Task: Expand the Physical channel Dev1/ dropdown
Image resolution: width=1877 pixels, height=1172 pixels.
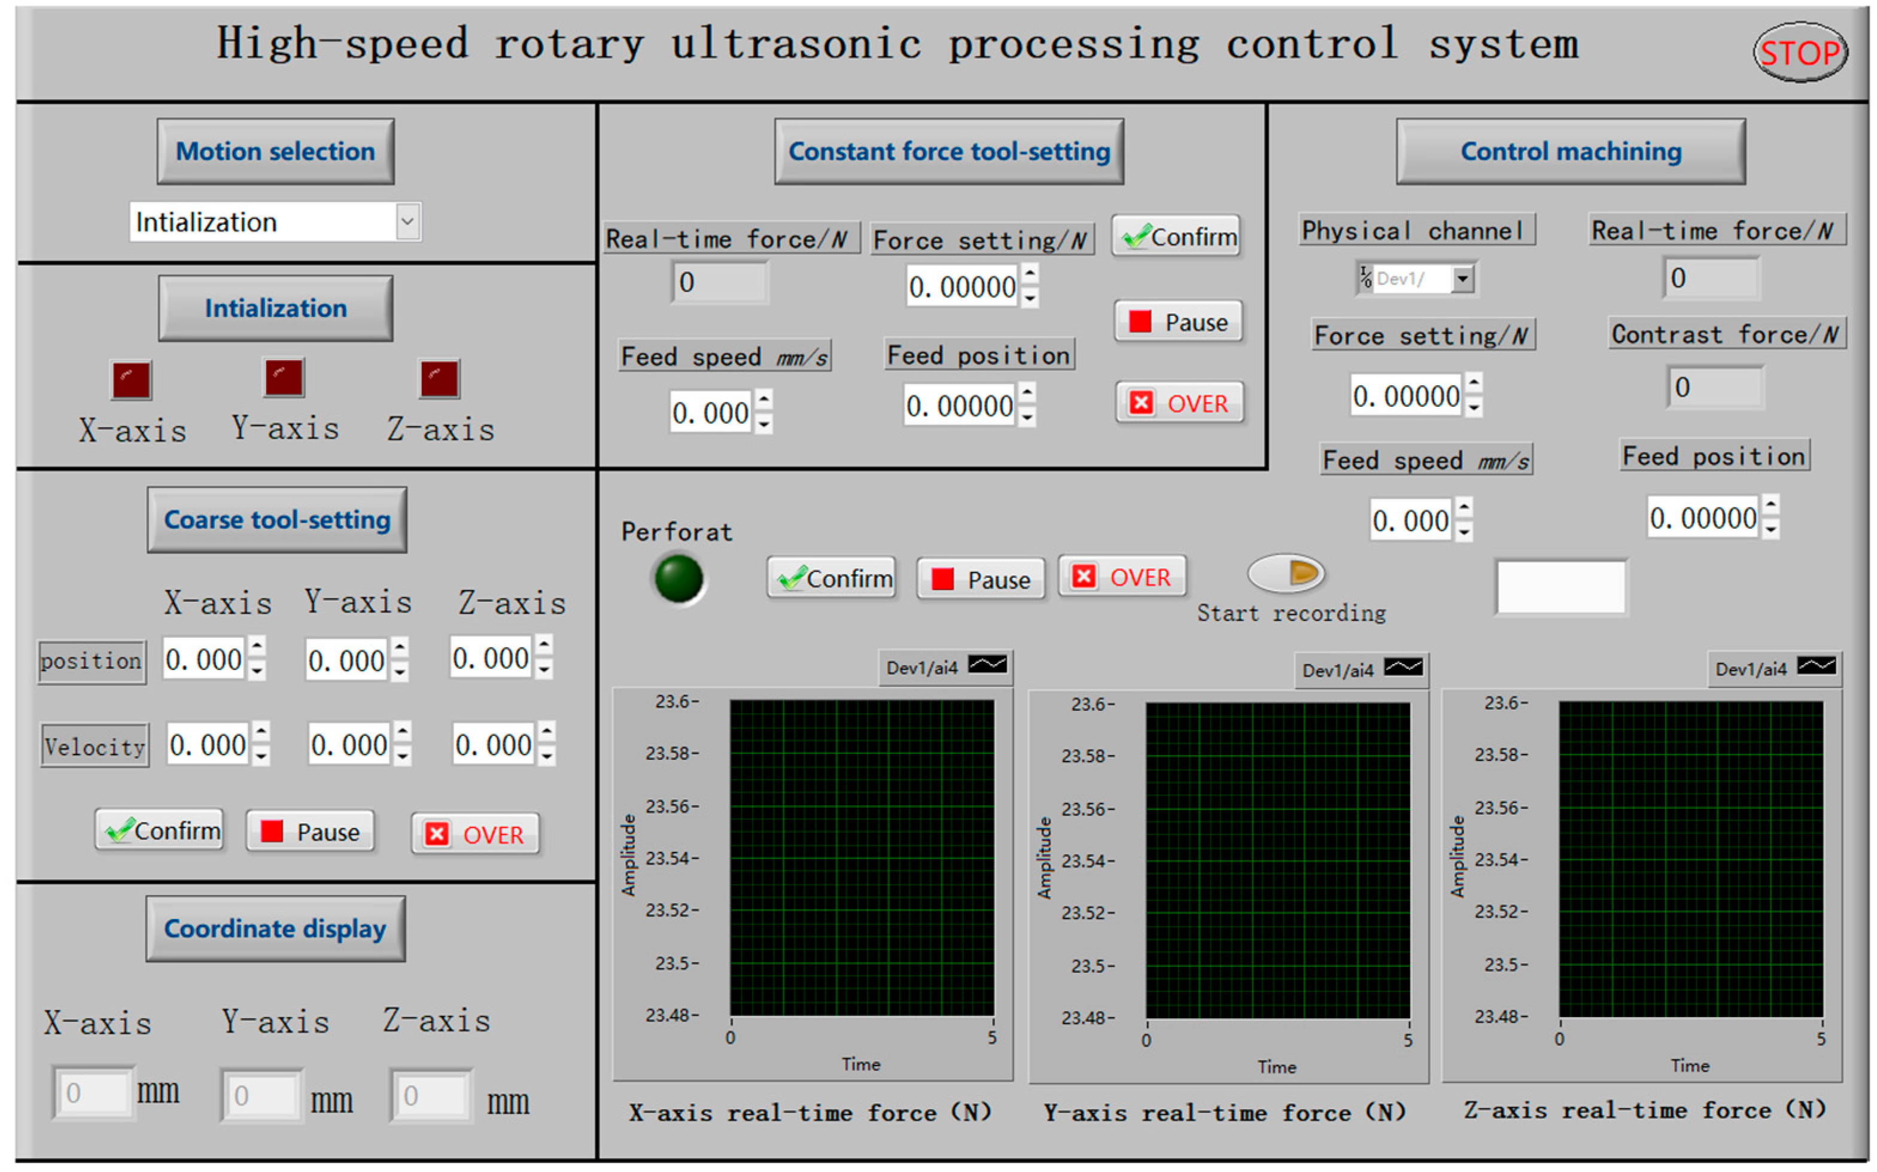Action: (1462, 278)
